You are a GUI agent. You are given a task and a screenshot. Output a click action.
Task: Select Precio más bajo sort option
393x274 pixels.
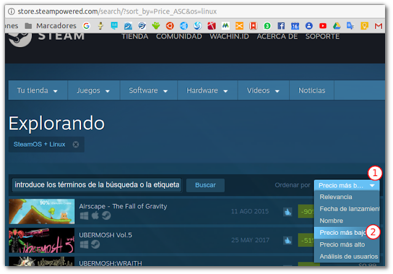click(346, 233)
